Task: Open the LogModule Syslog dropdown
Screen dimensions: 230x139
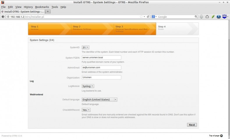Action: pyautogui.click(x=88, y=86)
